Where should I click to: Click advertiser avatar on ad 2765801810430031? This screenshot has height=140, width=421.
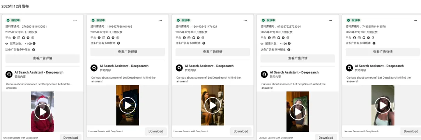[9, 74]
